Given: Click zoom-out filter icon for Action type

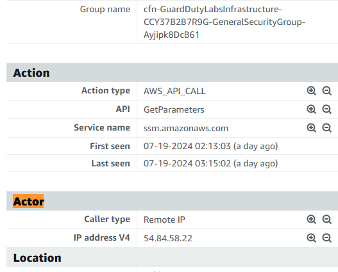Looking at the screenshot, I should (327, 91).
